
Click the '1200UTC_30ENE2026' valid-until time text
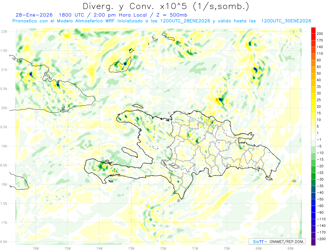(286, 21)
